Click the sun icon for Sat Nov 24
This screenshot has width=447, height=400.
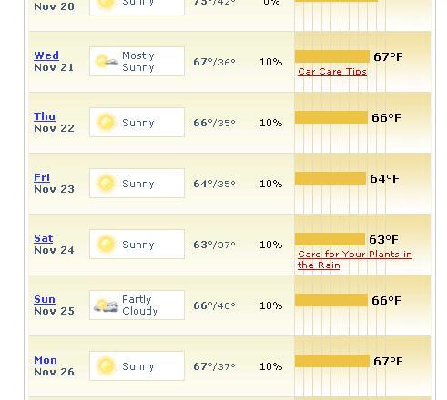(x=106, y=245)
